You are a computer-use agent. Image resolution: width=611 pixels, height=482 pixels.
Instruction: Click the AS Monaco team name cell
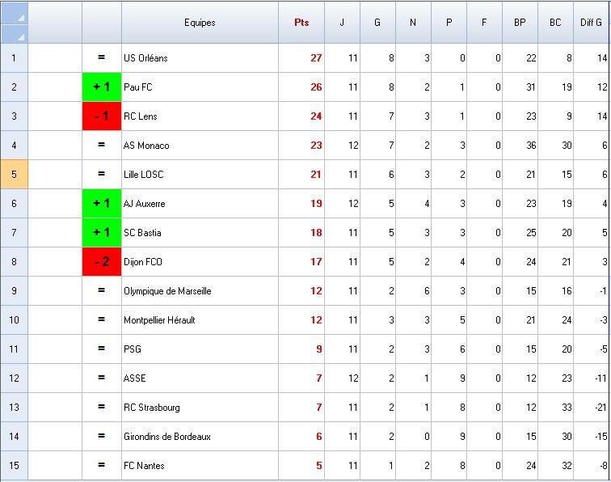point(200,145)
